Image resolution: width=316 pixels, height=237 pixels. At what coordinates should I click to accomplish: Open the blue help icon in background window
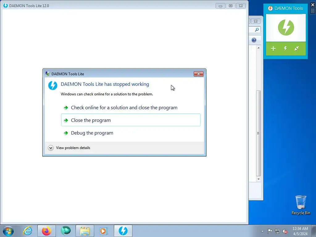pos(254,40)
